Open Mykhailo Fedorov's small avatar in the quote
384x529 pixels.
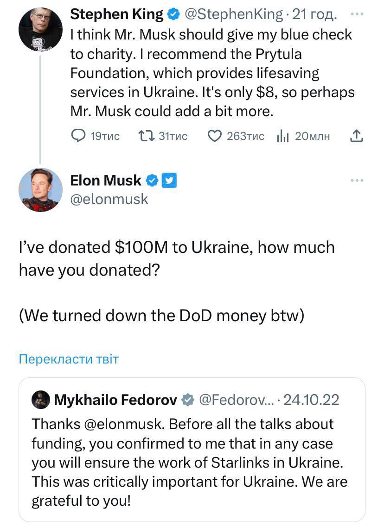click(41, 400)
